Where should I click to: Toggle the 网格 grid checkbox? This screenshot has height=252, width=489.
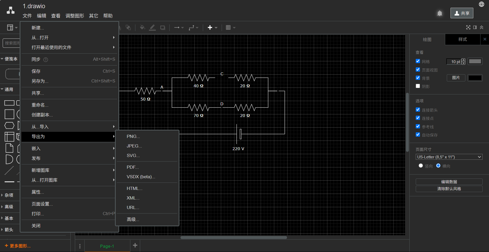click(418, 61)
